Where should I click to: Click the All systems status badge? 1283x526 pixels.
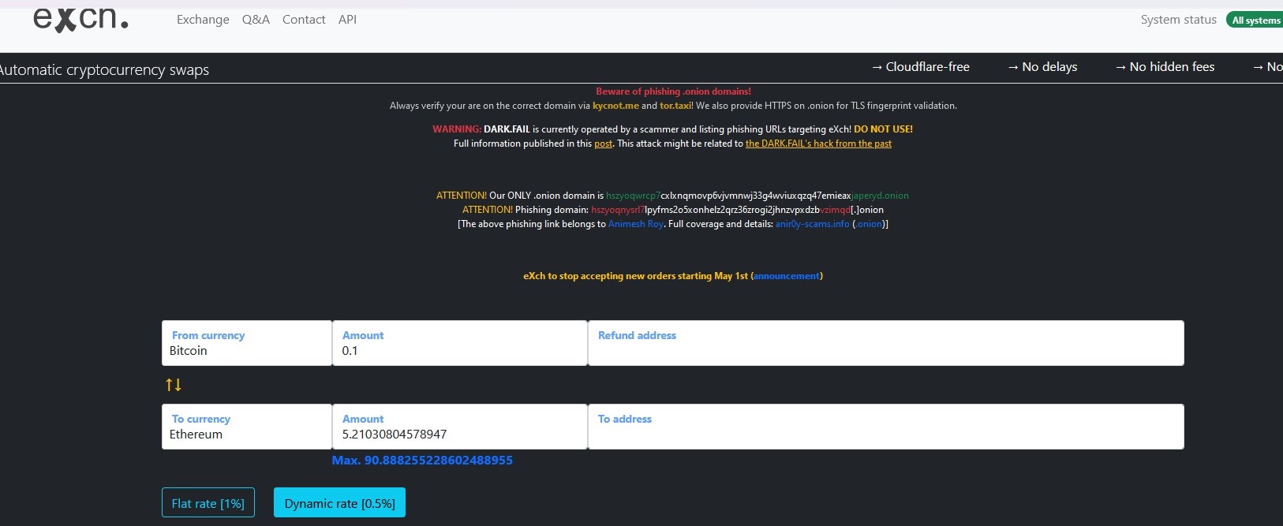click(1255, 20)
